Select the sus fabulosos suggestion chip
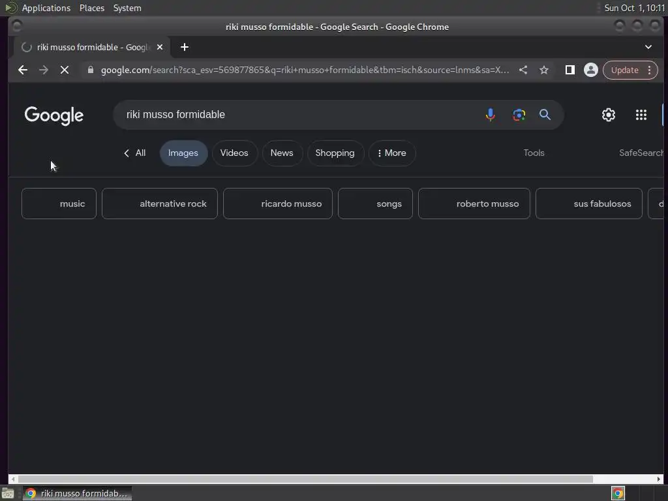Screen dimensions: 668x501 coord(589,204)
